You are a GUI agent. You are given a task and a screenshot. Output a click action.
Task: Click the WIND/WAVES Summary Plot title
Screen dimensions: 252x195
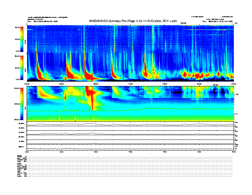(x=133, y=21)
